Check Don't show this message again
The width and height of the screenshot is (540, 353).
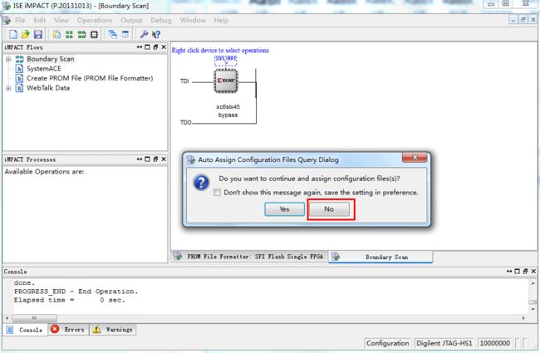coord(217,193)
